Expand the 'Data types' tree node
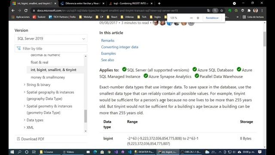The height and width of the screenshot is (155, 275). (24, 120)
